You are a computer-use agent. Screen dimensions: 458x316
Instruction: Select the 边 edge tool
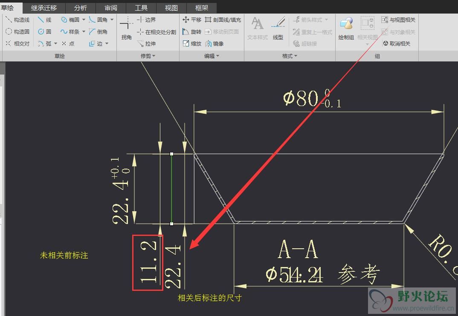96,43
